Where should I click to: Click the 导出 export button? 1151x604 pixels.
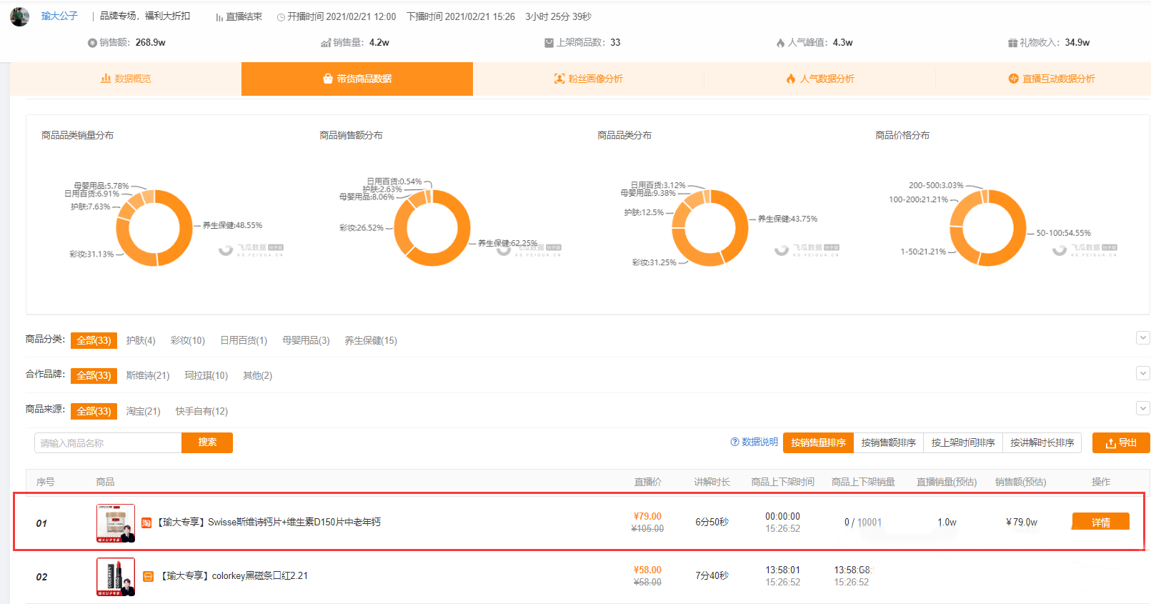point(1121,442)
